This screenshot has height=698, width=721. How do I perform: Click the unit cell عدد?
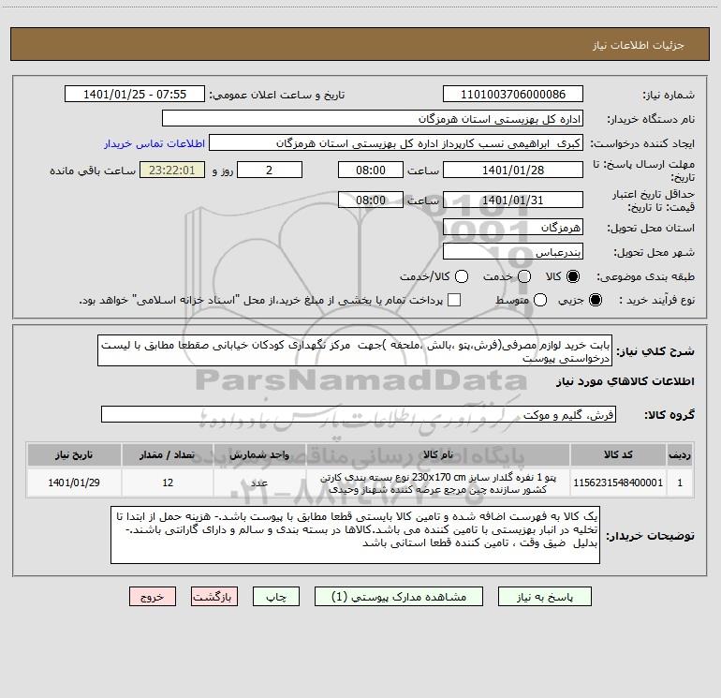(x=259, y=483)
